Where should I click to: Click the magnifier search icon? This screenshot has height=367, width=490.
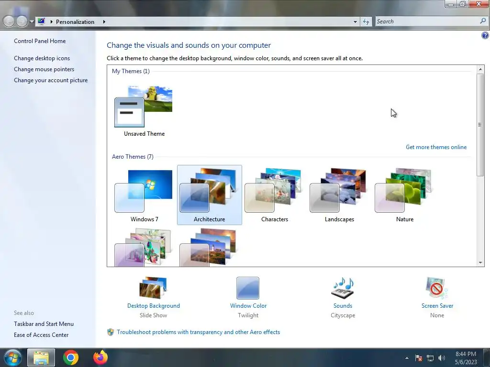pyautogui.click(x=483, y=21)
